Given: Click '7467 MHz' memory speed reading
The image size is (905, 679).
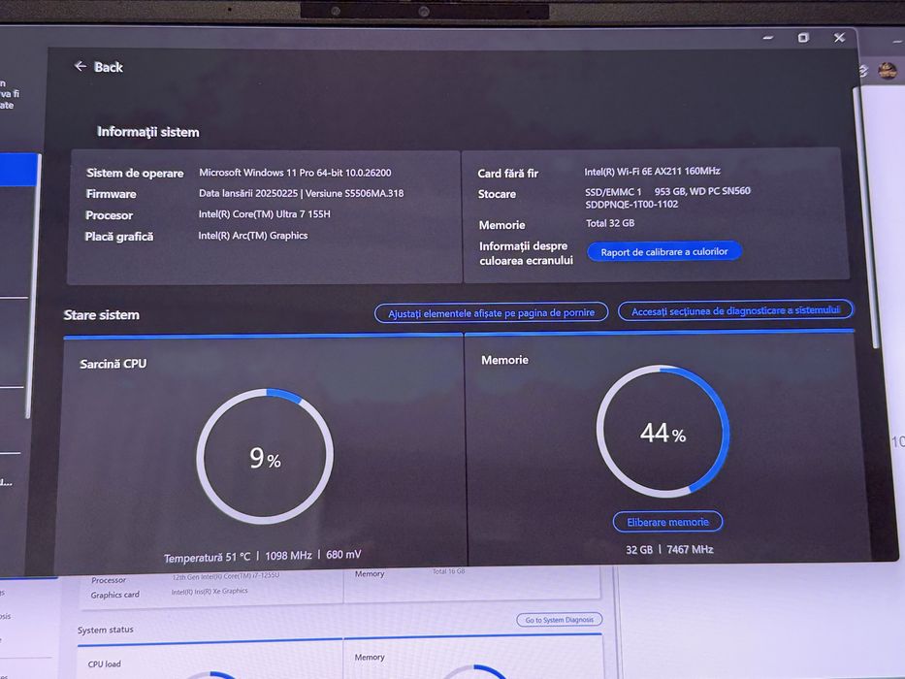Looking at the screenshot, I should coord(690,549).
